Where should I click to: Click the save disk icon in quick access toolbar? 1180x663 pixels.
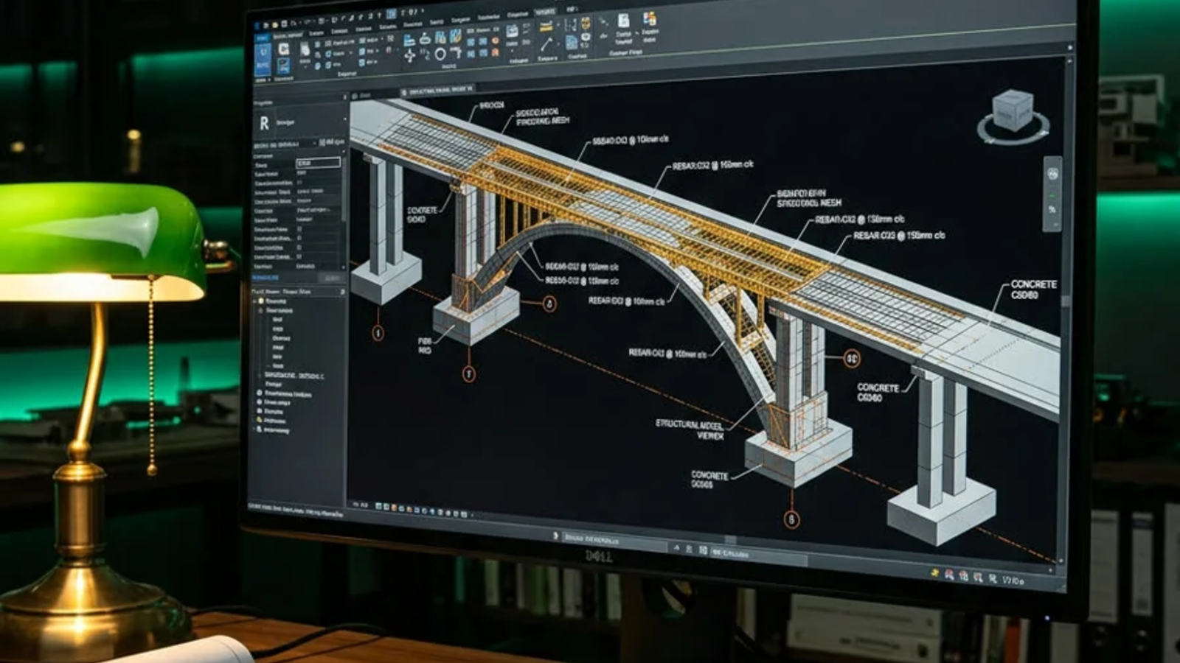click(284, 24)
